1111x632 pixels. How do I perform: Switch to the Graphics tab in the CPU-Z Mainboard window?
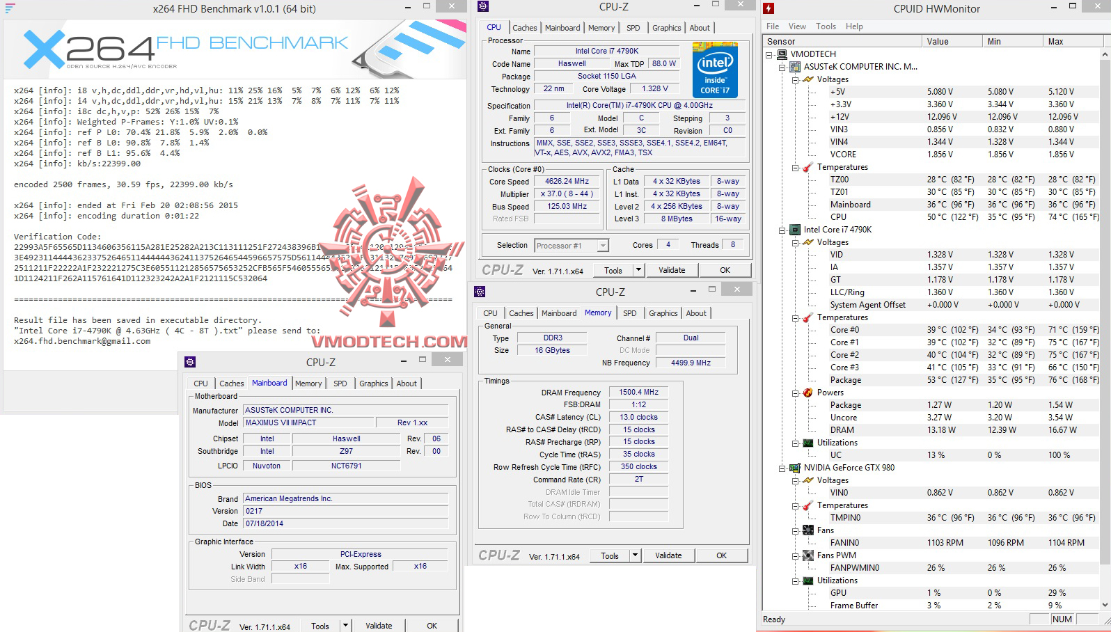(373, 384)
